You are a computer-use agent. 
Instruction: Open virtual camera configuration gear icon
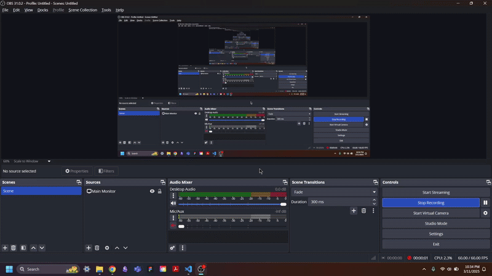(x=485, y=213)
